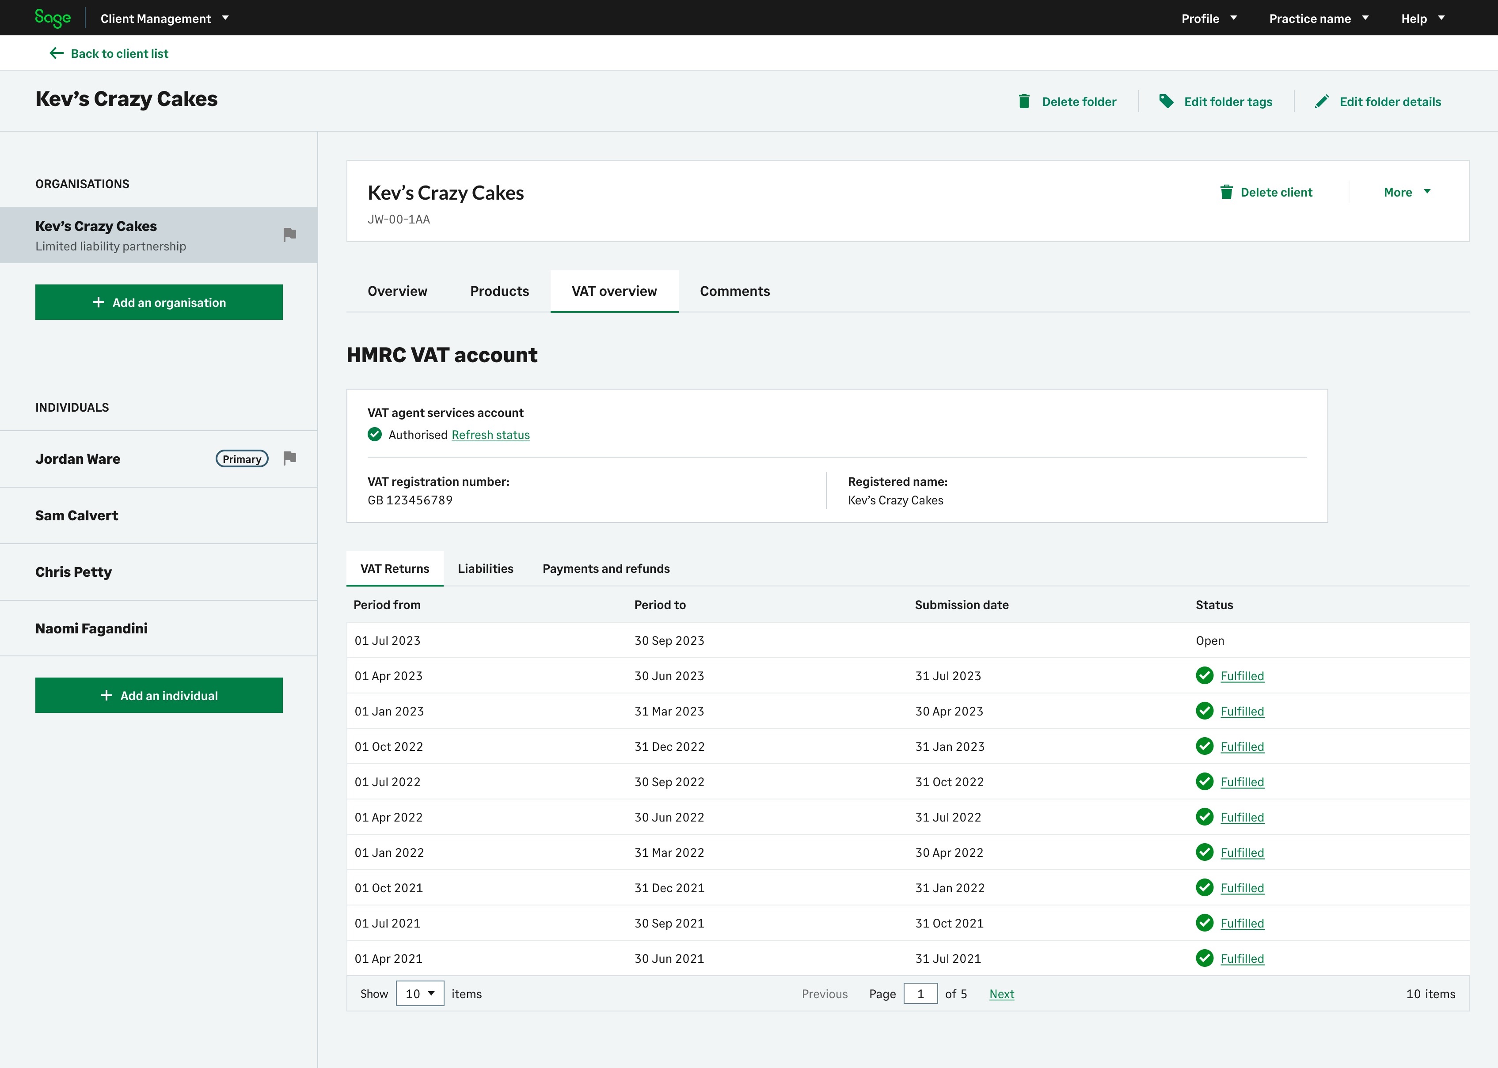This screenshot has width=1498, height=1068.
Task: Click the flag icon next to Jordan Ware
Action: (x=289, y=458)
